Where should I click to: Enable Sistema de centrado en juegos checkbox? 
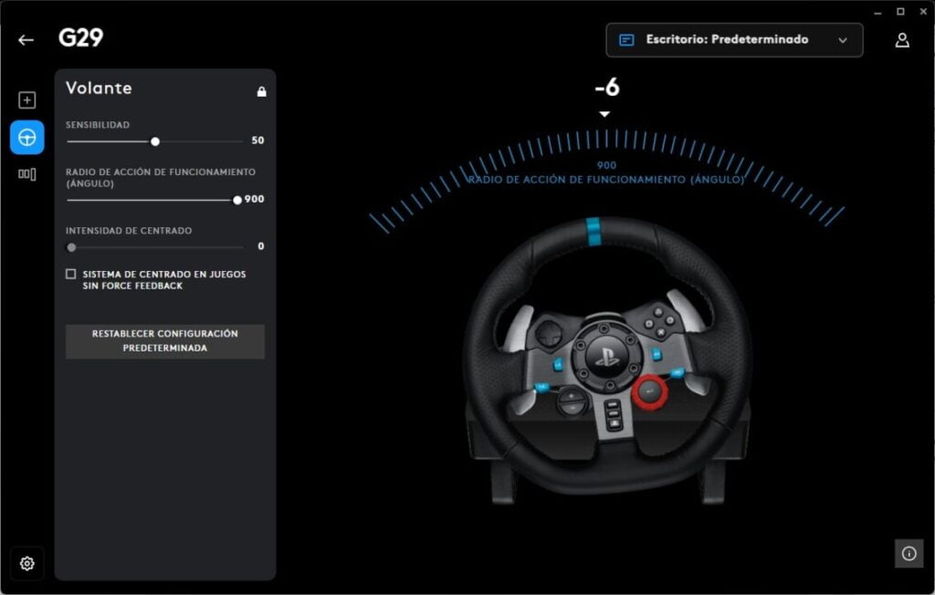tap(71, 275)
